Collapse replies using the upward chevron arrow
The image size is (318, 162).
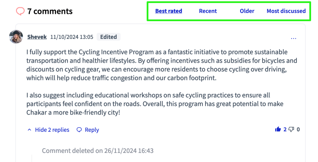point(29,130)
